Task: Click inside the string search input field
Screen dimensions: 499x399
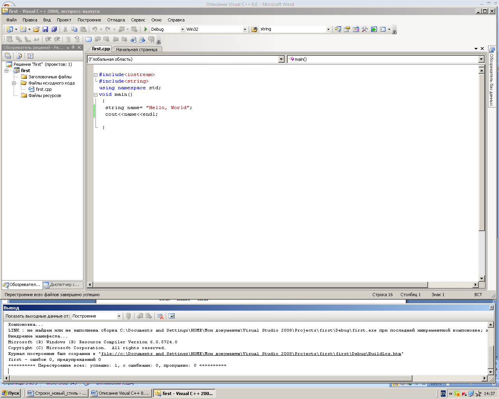Action: (292, 29)
